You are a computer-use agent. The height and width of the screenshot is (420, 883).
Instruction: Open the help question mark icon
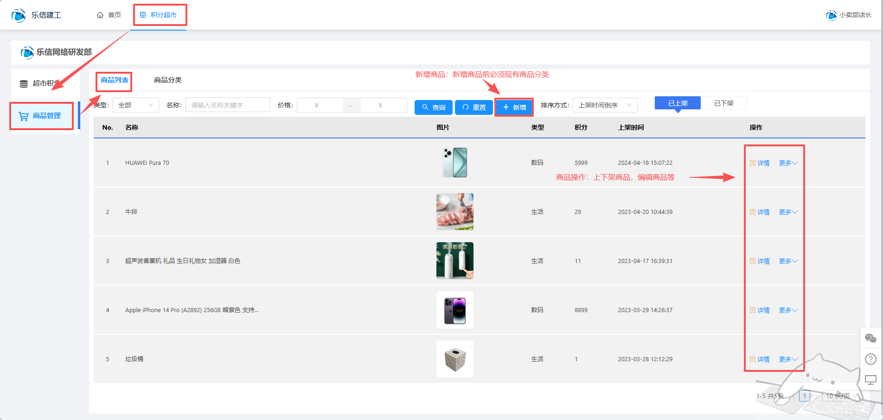click(870, 359)
